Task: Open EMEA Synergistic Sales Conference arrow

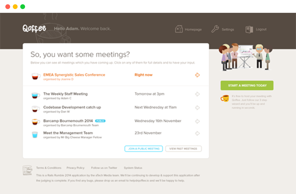Action: 197,75
